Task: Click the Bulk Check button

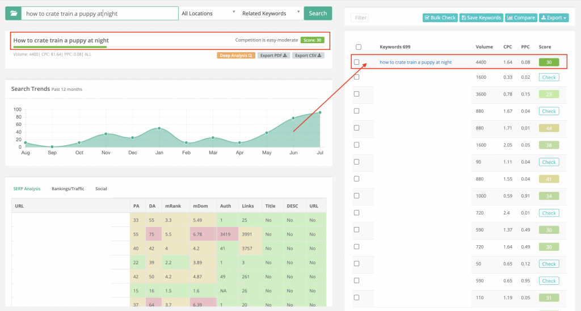Action: 440,18
